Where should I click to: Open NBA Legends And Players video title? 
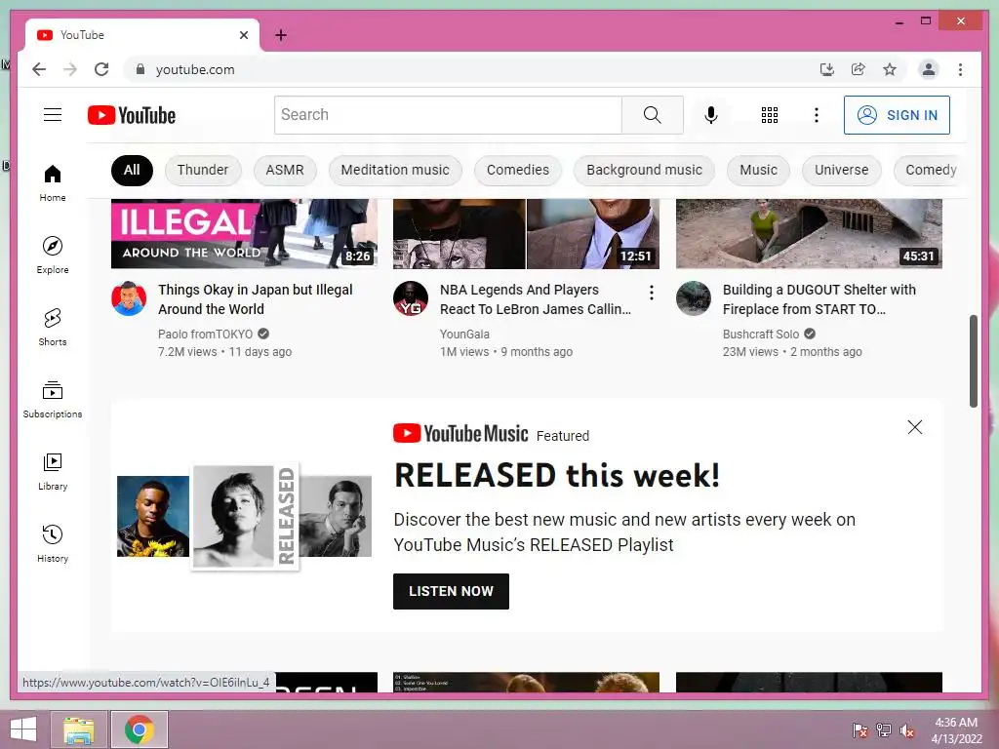[x=536, y=299]
